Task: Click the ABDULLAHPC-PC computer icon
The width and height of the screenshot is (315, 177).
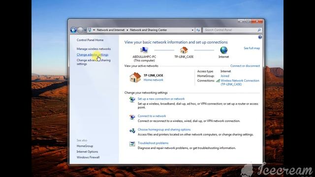Action: click(x=144, y=50)
